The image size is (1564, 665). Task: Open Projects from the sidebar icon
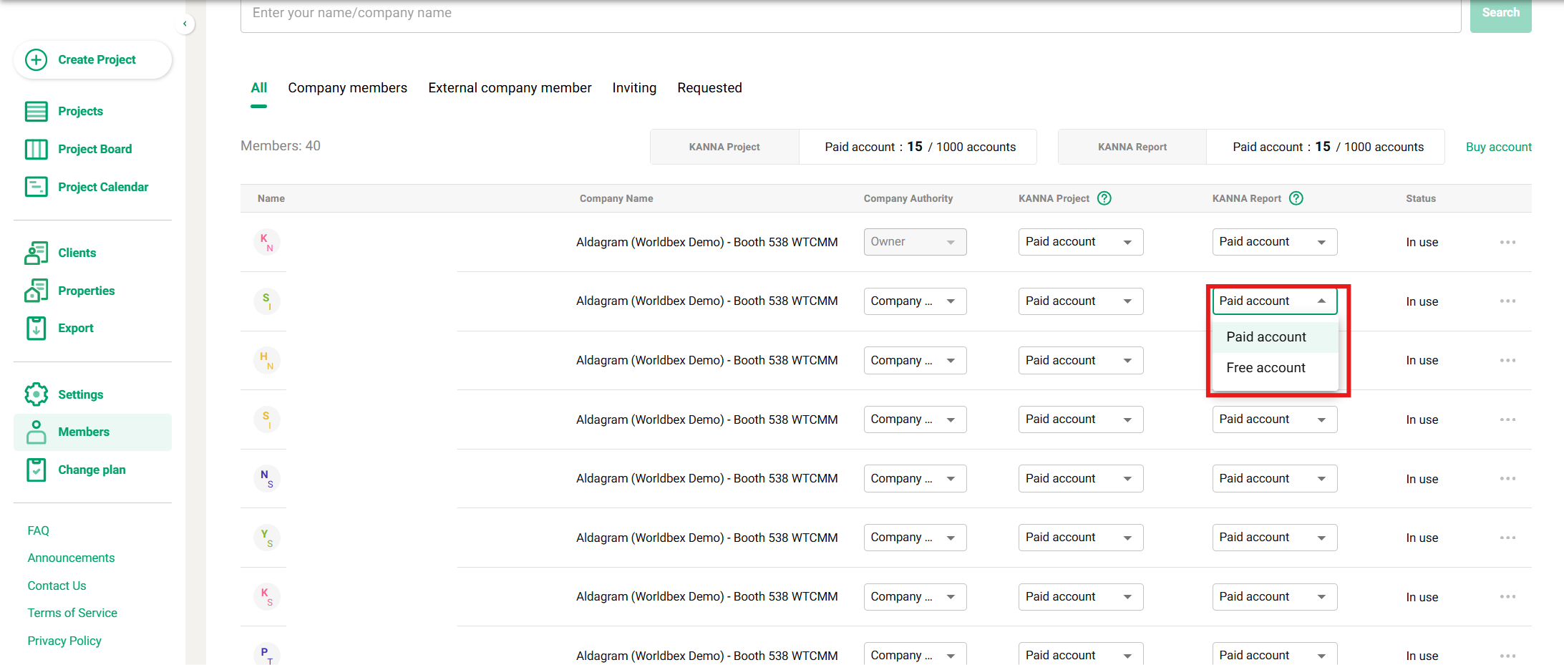(x=37, y=111)
